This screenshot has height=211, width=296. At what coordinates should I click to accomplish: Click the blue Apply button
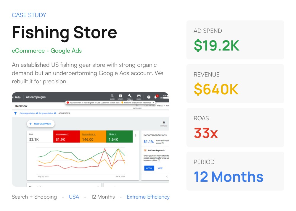tap(149, 168)
